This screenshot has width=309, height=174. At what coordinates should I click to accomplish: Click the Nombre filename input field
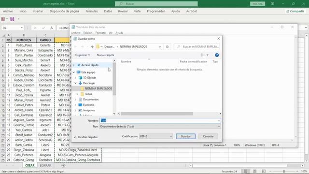pos(160,120)
